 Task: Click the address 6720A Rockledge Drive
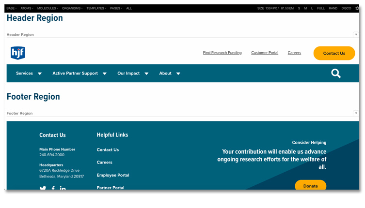coord(59,171)
